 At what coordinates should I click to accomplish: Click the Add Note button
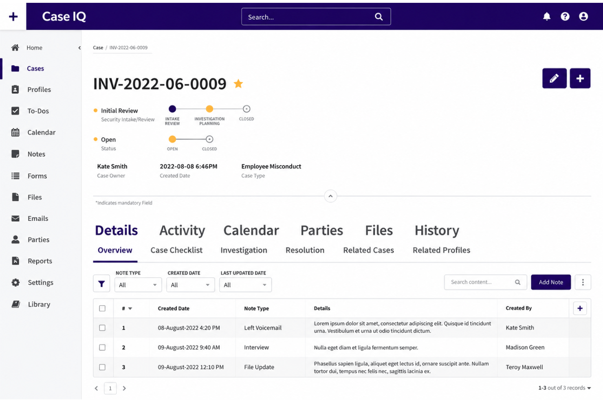click(x=551, y=282)
